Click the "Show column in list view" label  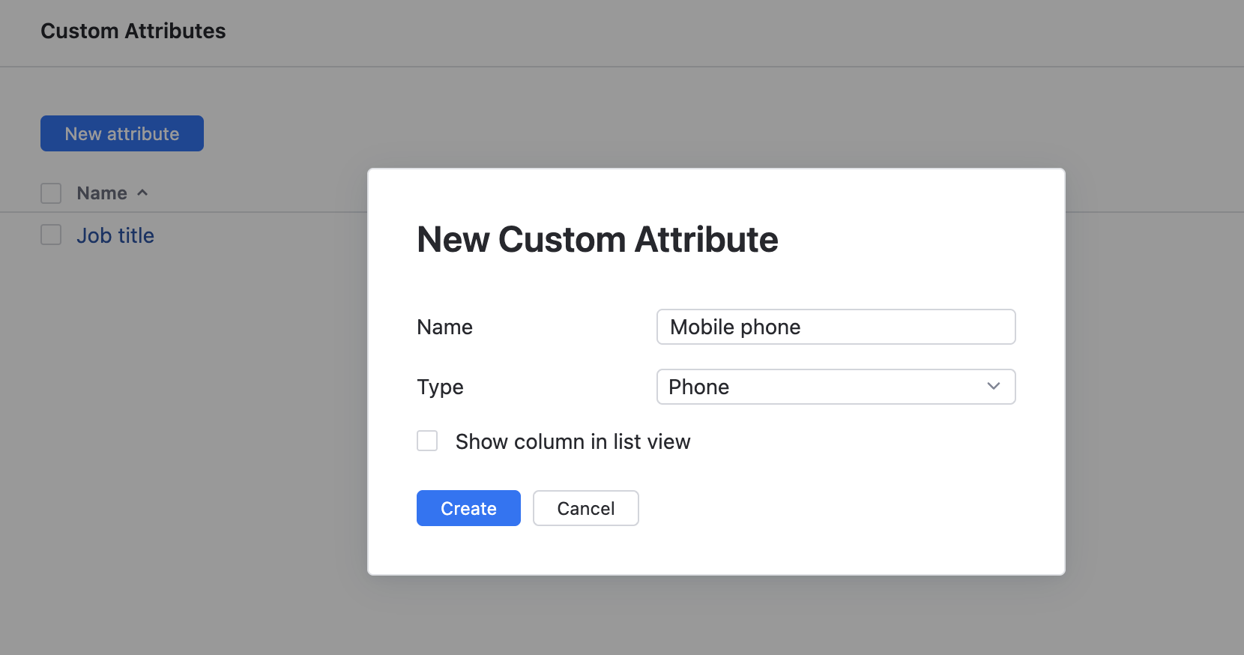pos(573,441)
